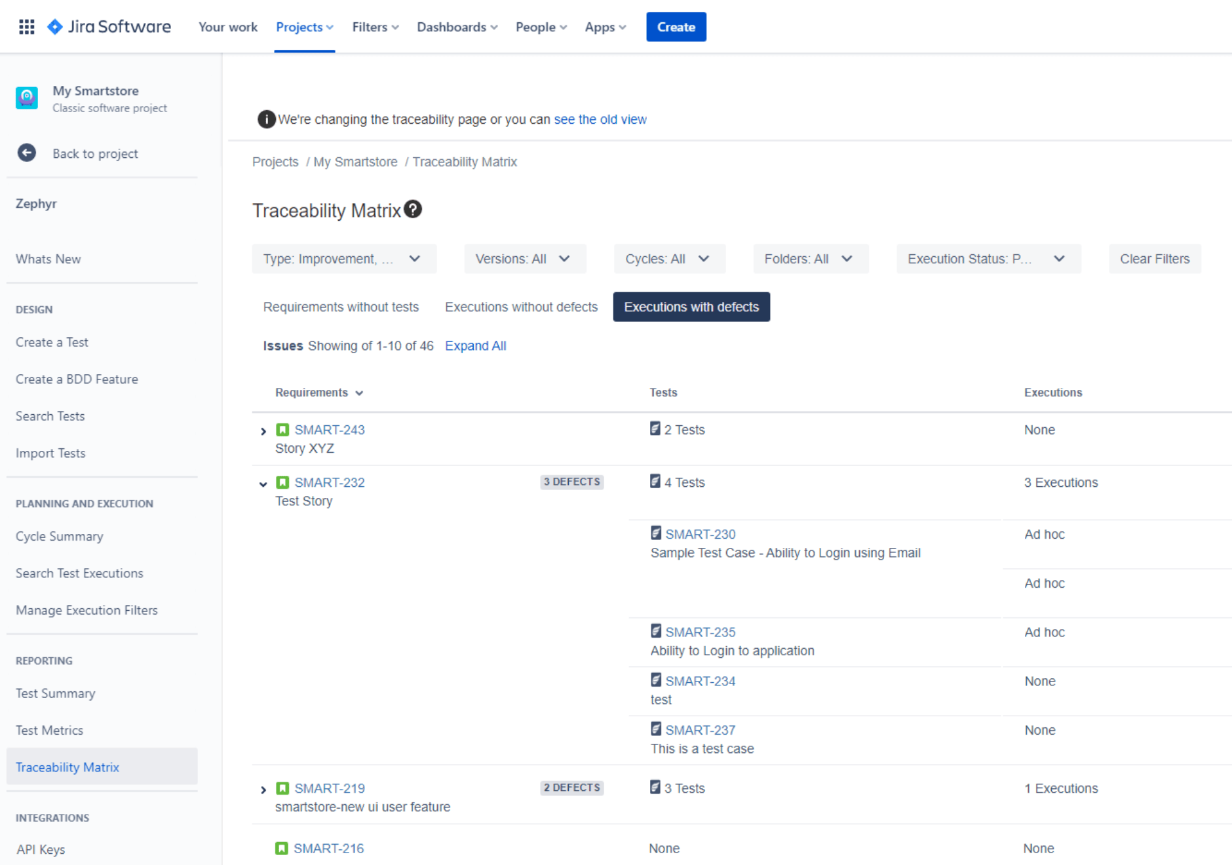
Task: Open the Dashboards menu
Action: (x=457, y=27)
